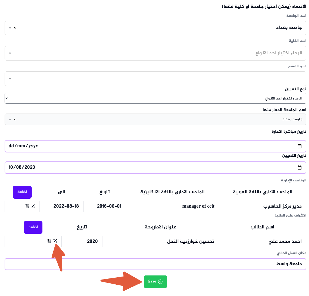Click the checkmark icon inside the Save button
Viewport: 309px width, 296px height.
point(160,281)
